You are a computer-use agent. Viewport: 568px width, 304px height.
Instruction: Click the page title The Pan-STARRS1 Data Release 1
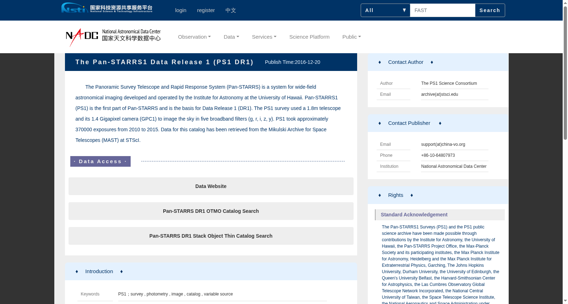pyautogui.click(x=164, y=62)
